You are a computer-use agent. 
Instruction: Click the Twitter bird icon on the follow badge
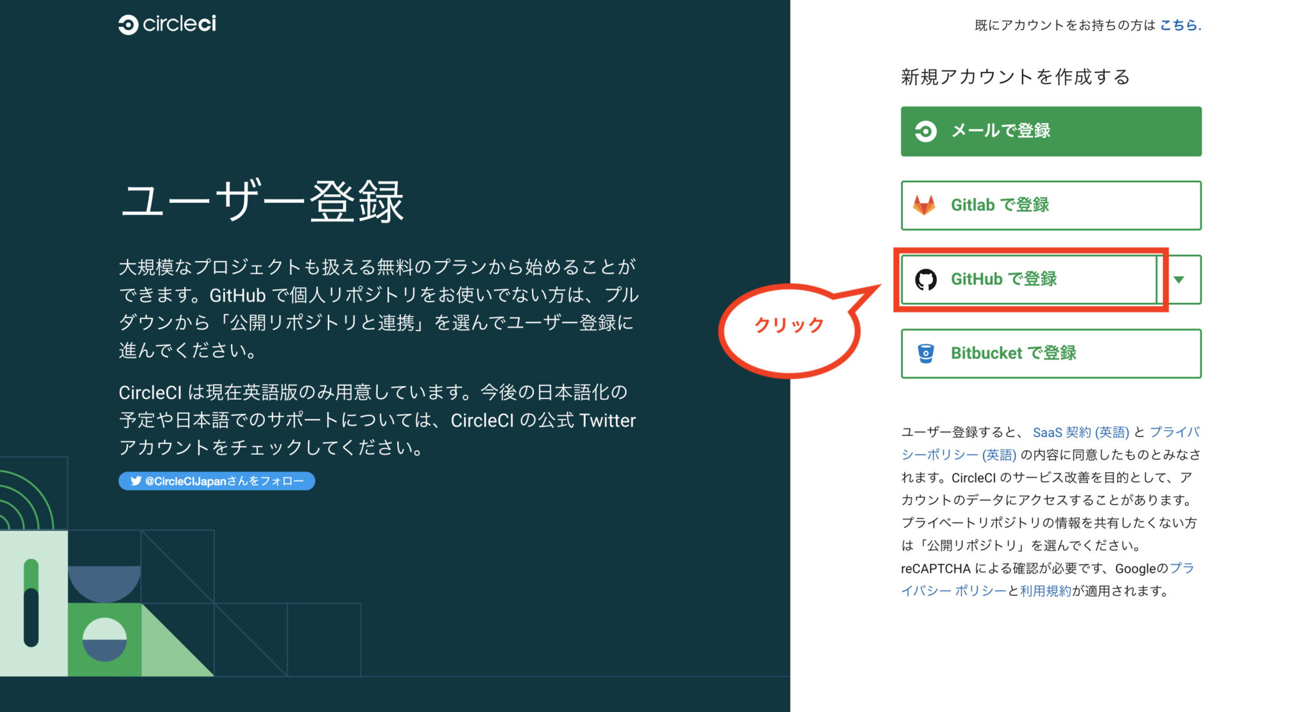point(137,482)
